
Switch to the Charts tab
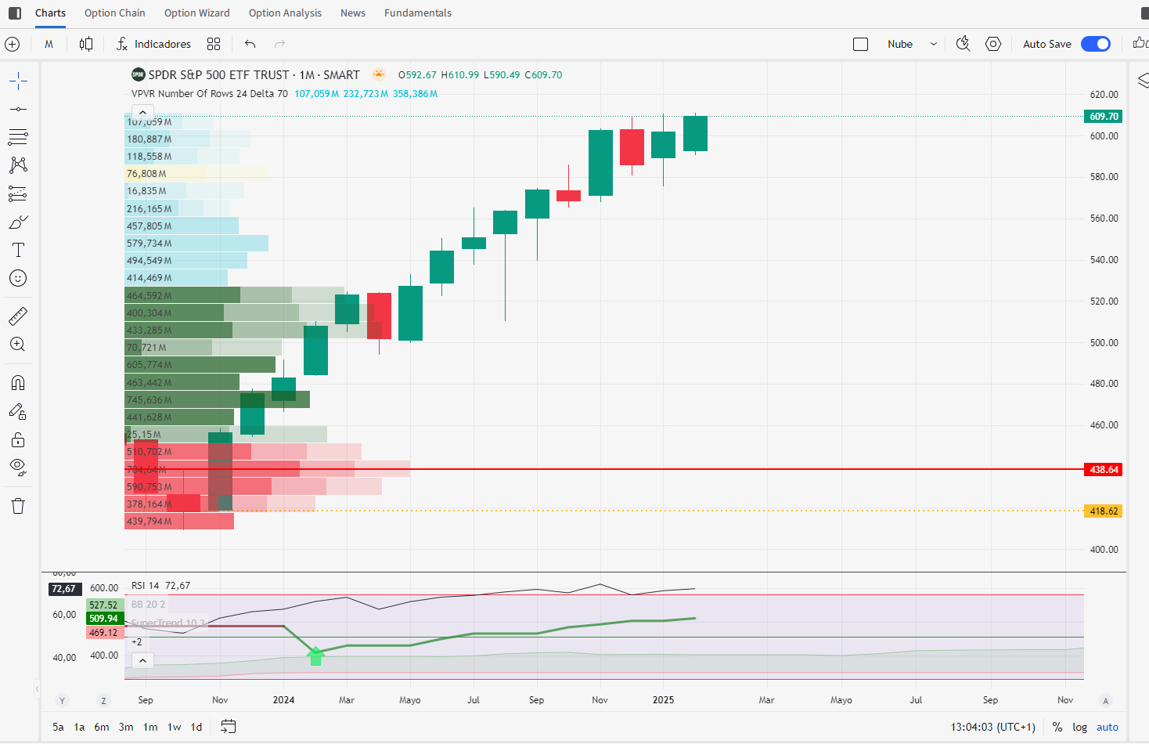click(50, 13)
